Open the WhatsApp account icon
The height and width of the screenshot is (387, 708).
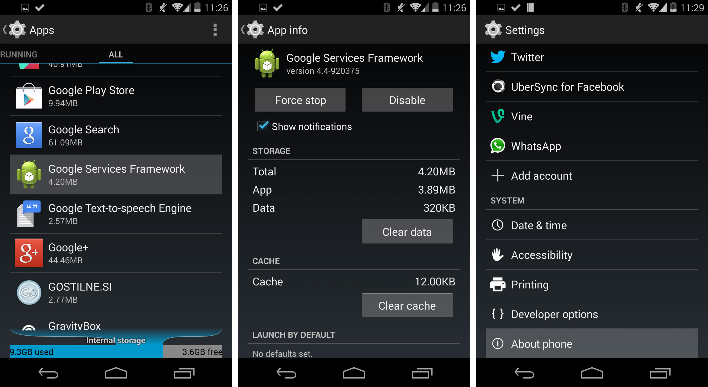497,146
